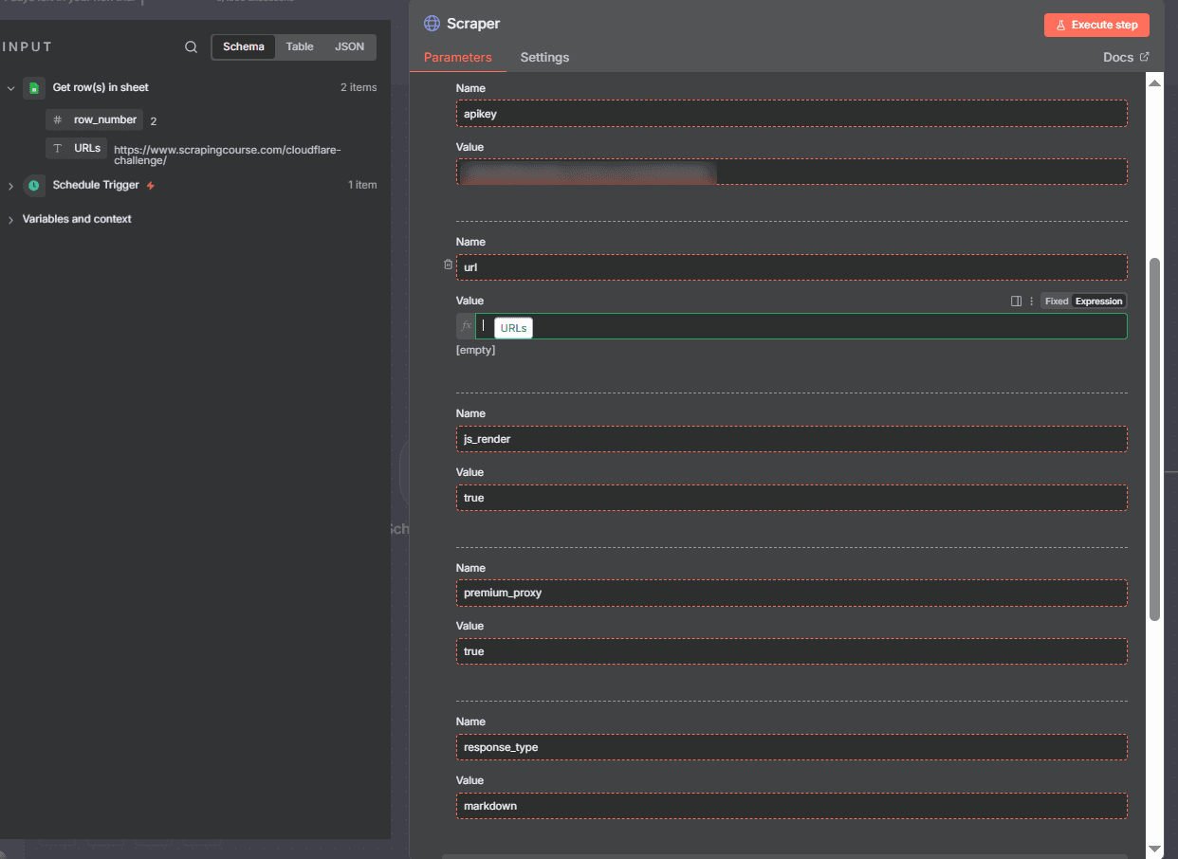This screenshot has width=1178, height=859.
Task: Click the Google Sheets icon beside Get row(s) in sheet
Action: (34, 88)
